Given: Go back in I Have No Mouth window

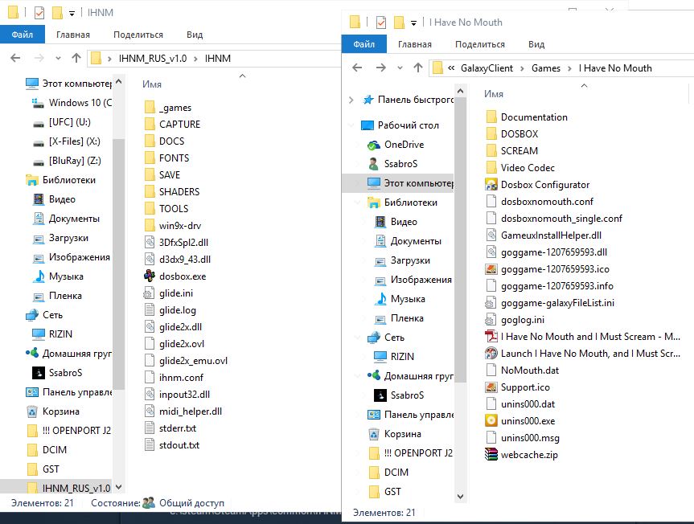Looking at the screenshot, I should pyautogui.click(x=357, y=68).
